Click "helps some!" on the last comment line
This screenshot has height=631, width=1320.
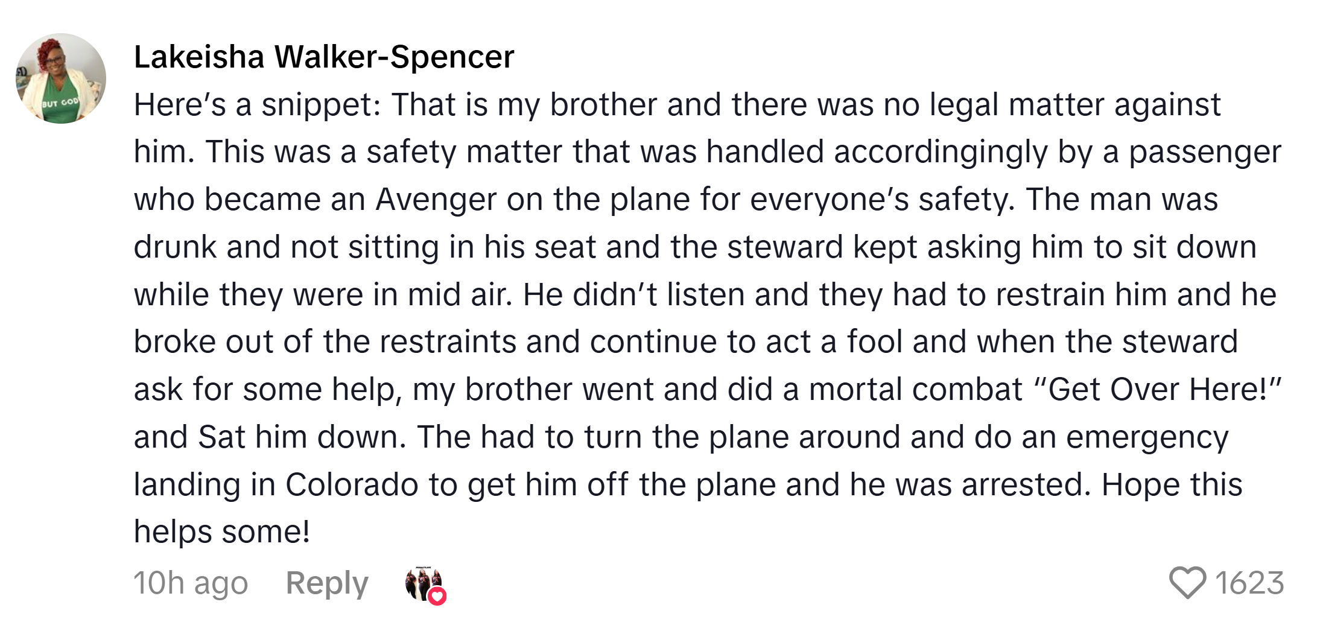click(222, 531)
